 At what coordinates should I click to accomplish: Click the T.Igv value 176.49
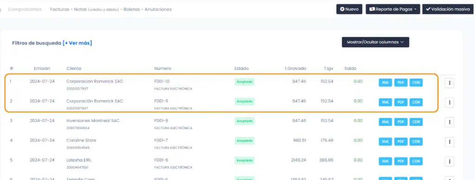pos(327,140)
